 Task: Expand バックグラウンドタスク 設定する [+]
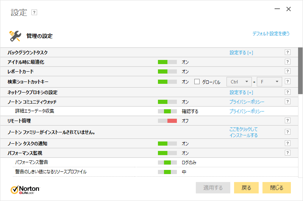click(241, 53)
